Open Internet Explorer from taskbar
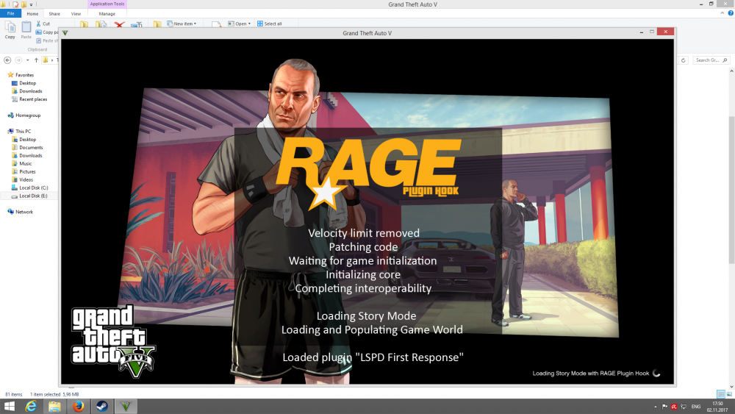This screenshot has width=735, height=414. (x=31, y=406)
